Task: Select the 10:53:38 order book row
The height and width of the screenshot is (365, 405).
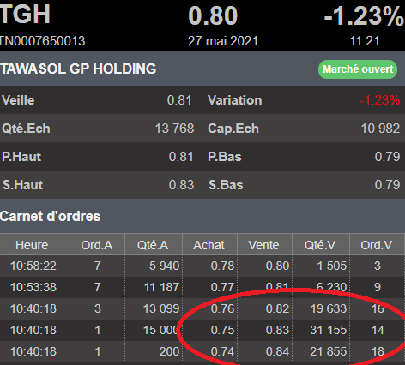Action: click(202, 287)
